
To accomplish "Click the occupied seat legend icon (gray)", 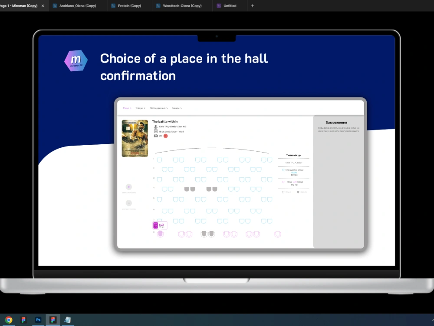I will (x=298, y=192).
